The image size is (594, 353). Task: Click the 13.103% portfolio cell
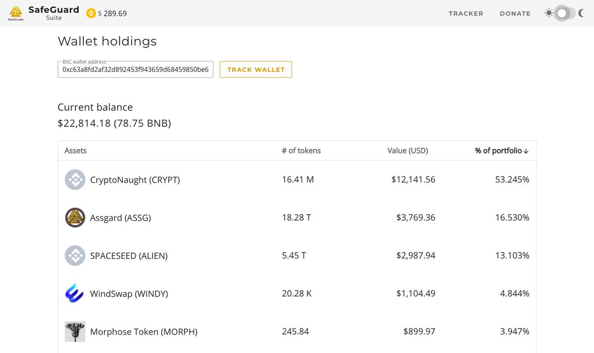point(512,255)
